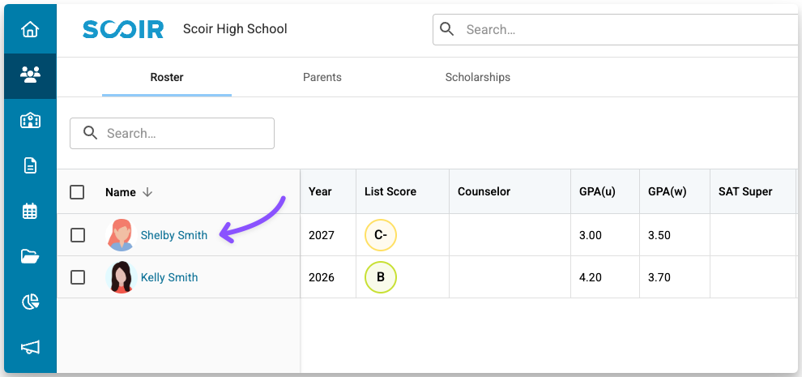Select the Roster tab

click(167, 78)
